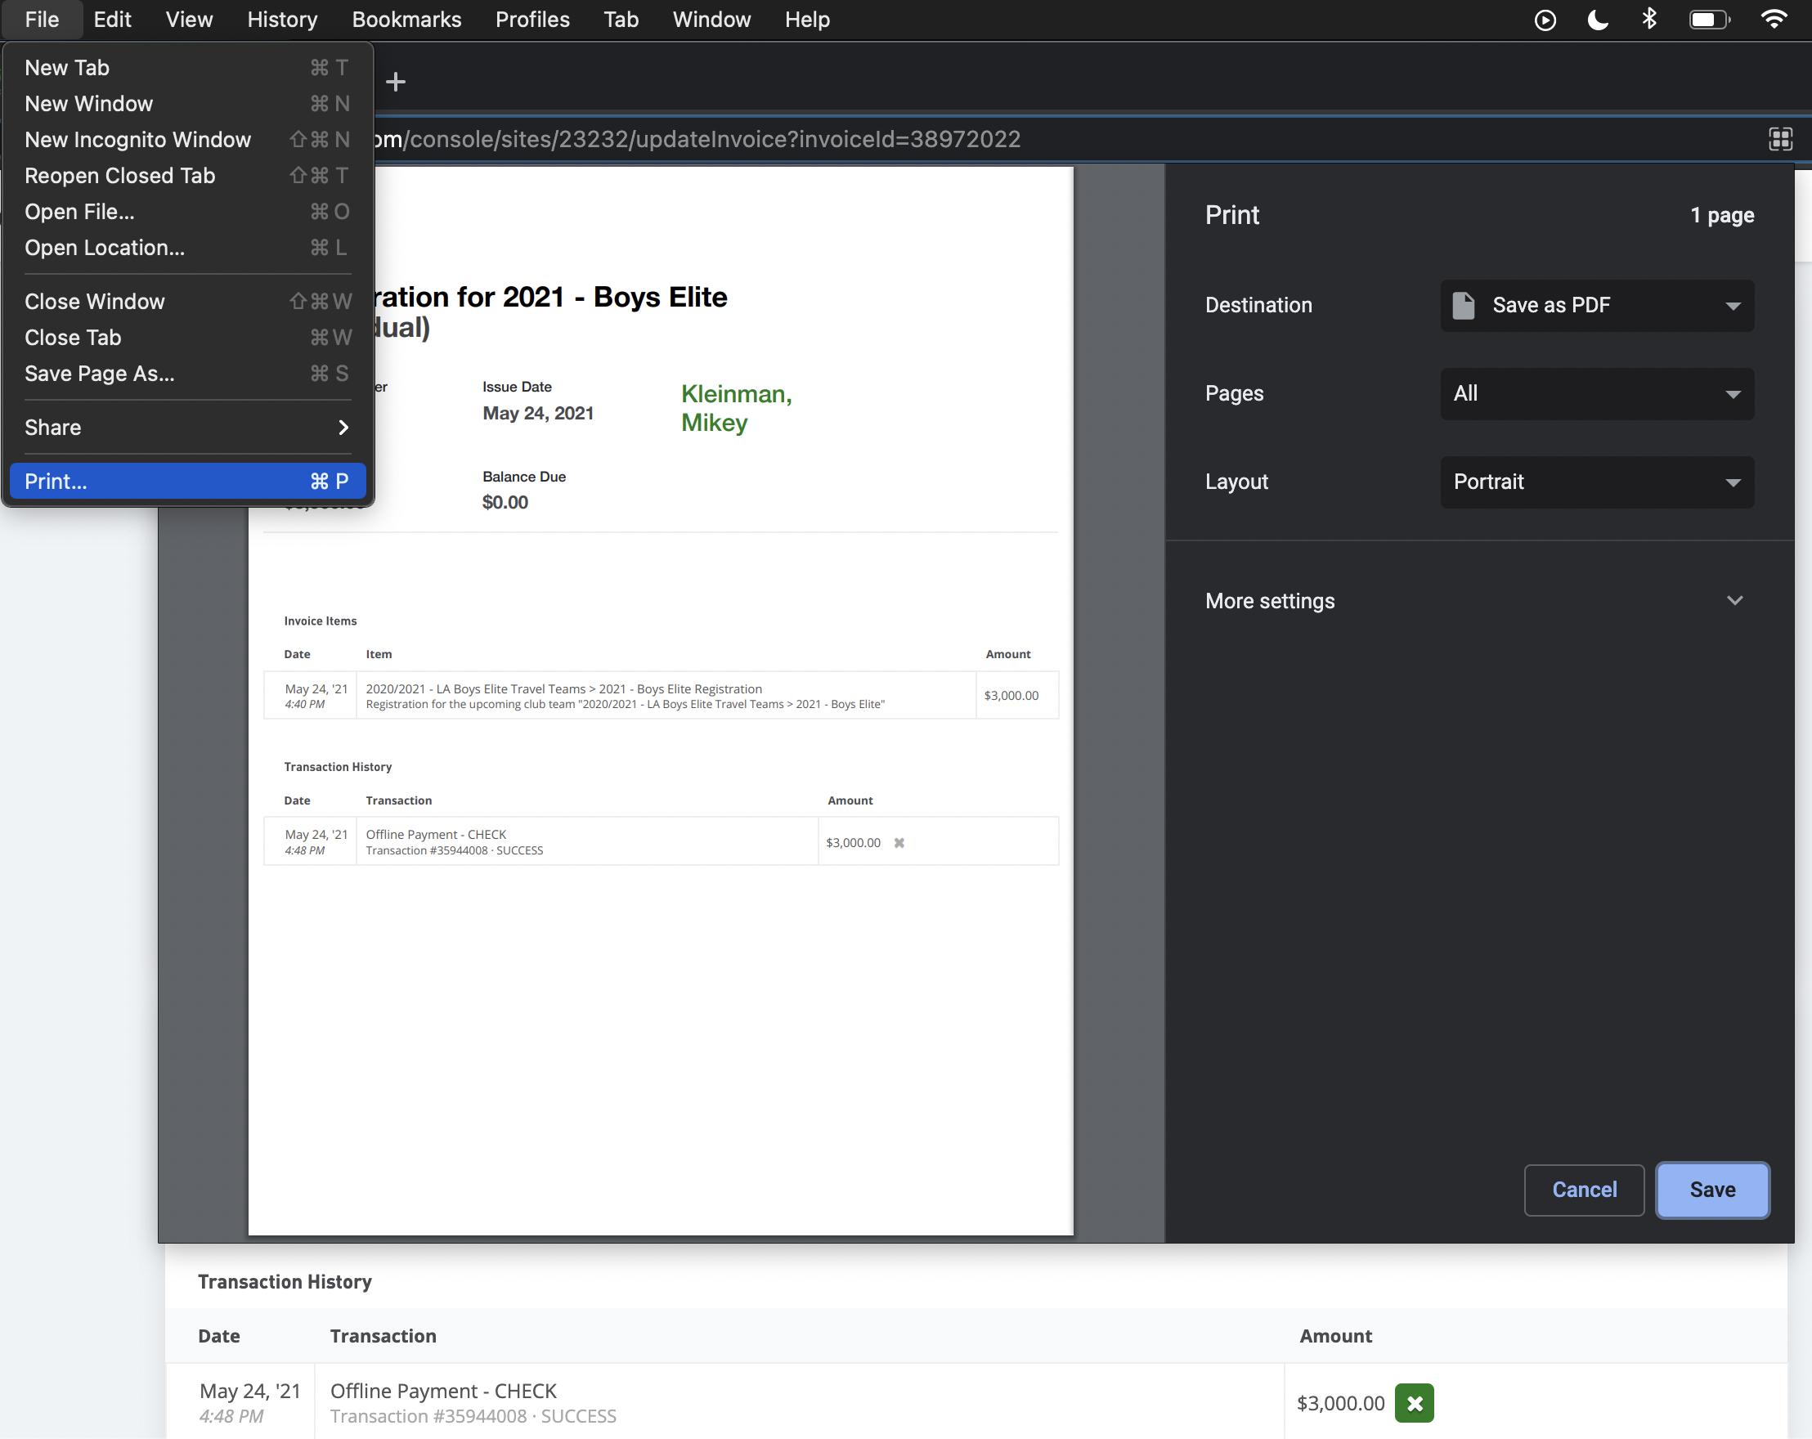Viewport: 1812px width, 1439px height.
Task: Open the tab overview grid icon in address bar
Action: pyautogui.click(x=1781, y=139)
